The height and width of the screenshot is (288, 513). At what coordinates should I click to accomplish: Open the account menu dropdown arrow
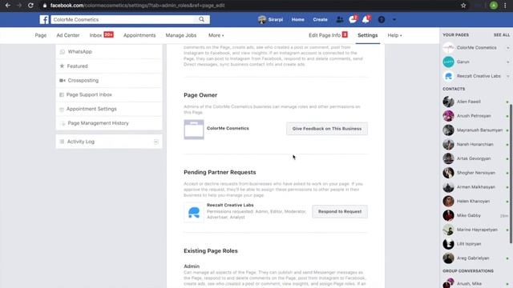pos(394,19)
